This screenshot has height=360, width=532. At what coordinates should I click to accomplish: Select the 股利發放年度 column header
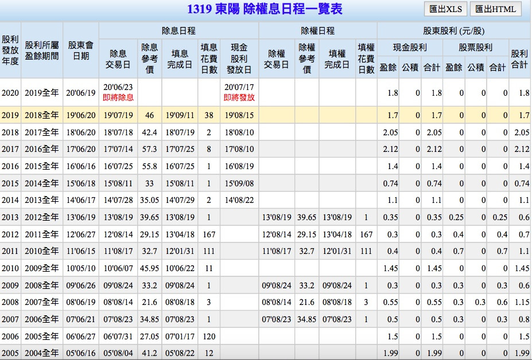point(10,50)
